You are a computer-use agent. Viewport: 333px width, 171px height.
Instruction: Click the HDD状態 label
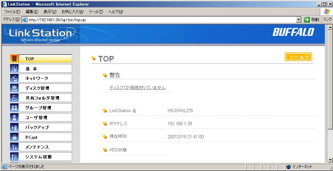click(118, 150)
